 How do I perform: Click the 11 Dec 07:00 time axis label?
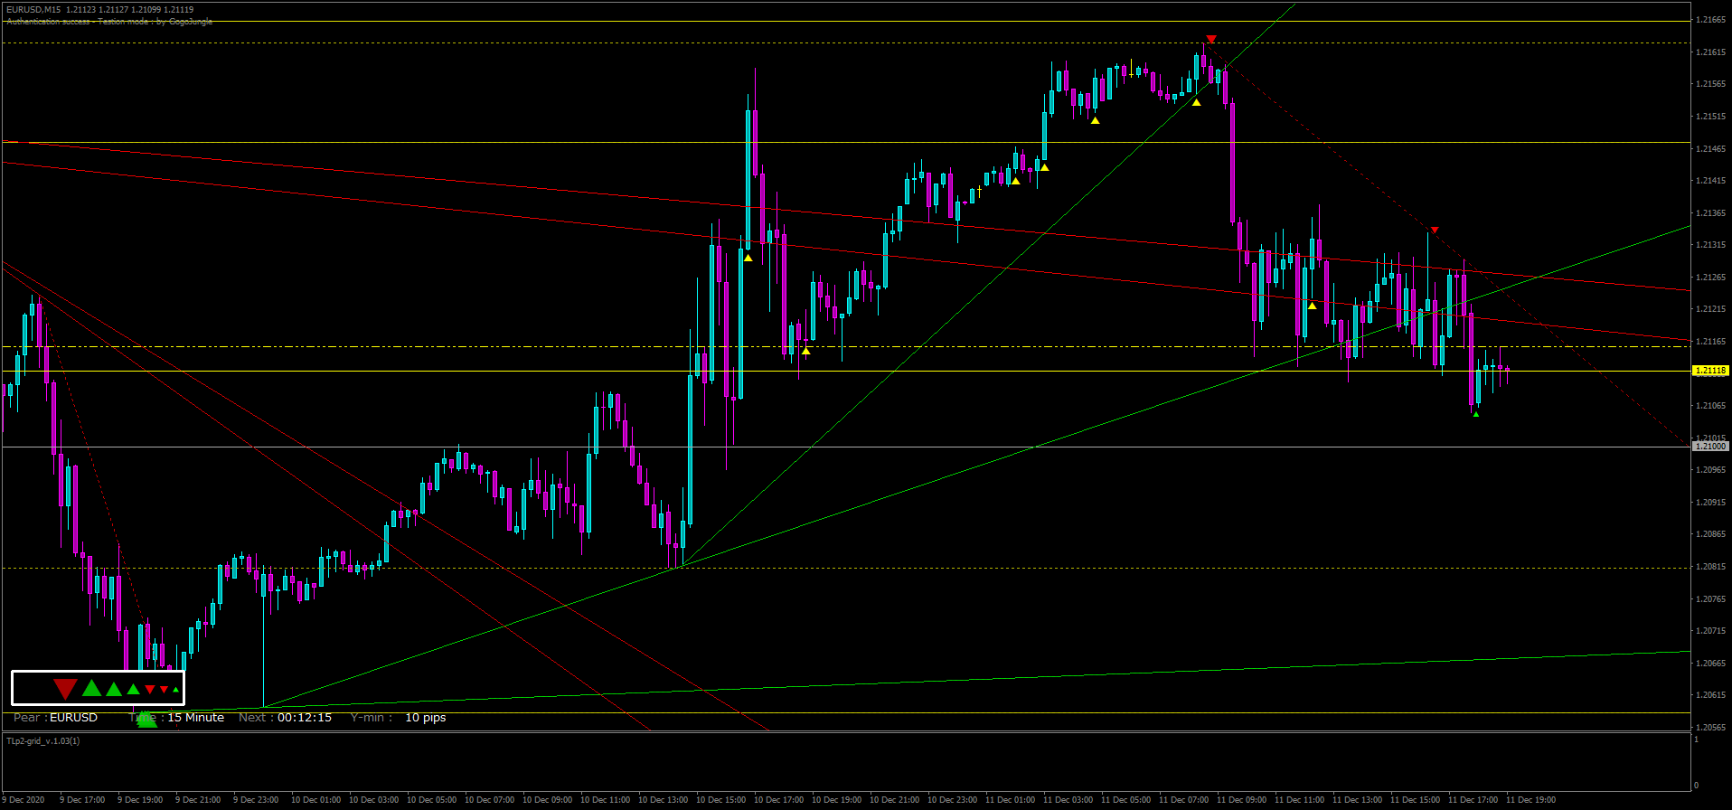1183,800
